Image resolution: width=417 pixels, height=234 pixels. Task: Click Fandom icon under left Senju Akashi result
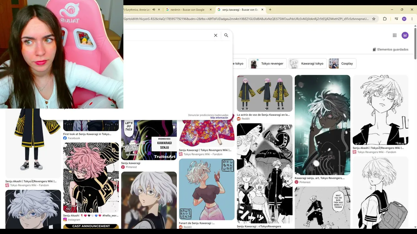[7, 186]
